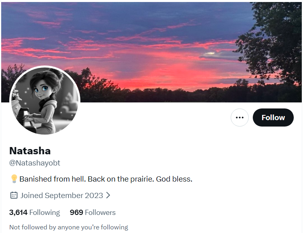This screenshot has height=233, width=303.
Task: Open Joined September 2023 account details
Action: tap(61, 196)
